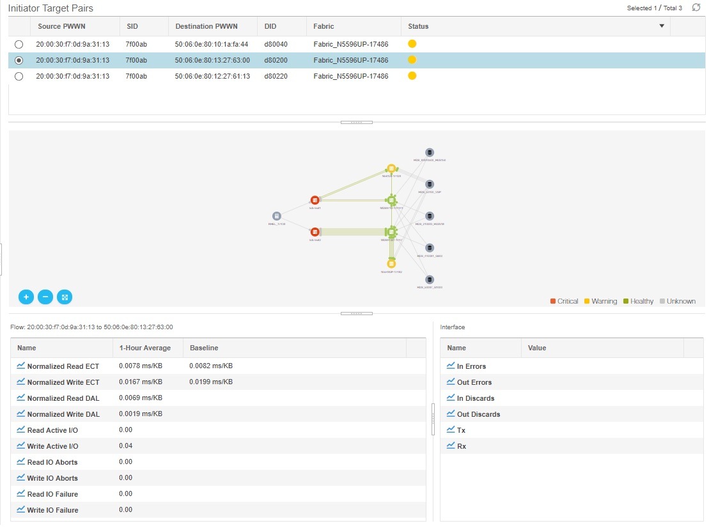Select the pair with DID d80220
709x528 pixels.
coord(19,76)
